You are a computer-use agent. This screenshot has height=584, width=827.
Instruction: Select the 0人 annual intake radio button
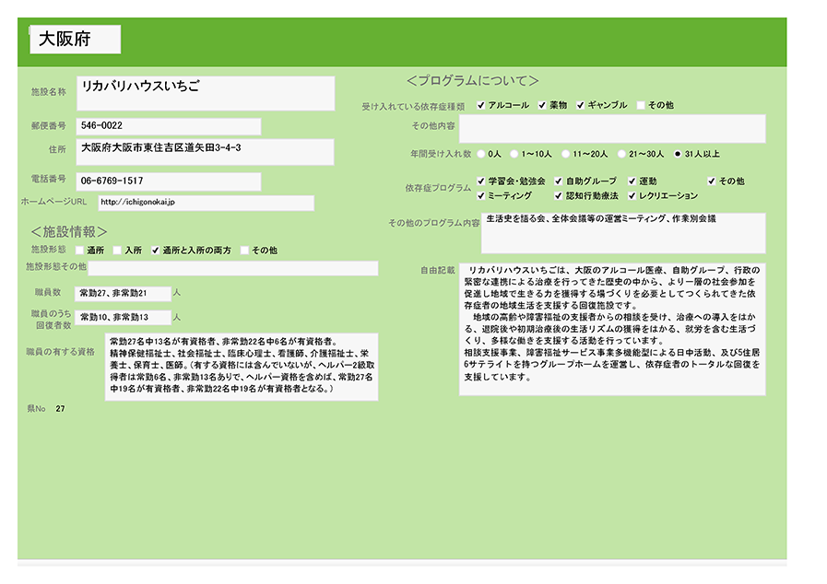point(481,153)
